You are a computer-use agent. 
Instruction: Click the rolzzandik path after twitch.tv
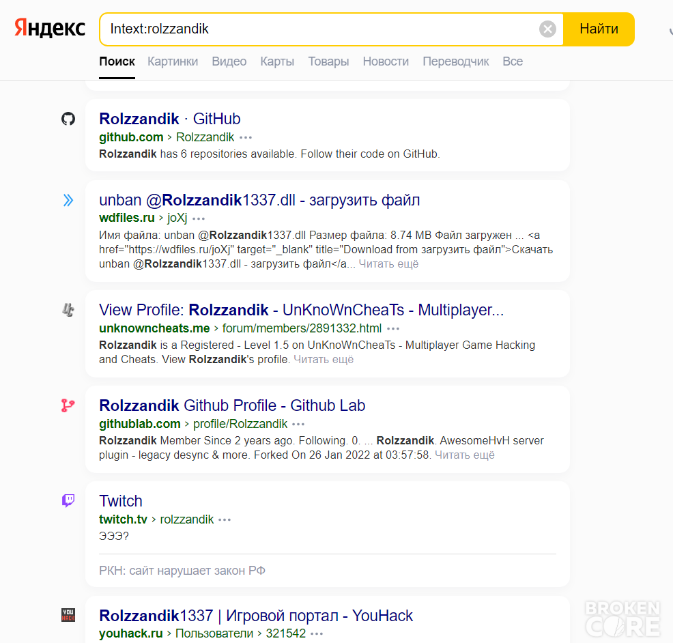[x=187, y=519]
